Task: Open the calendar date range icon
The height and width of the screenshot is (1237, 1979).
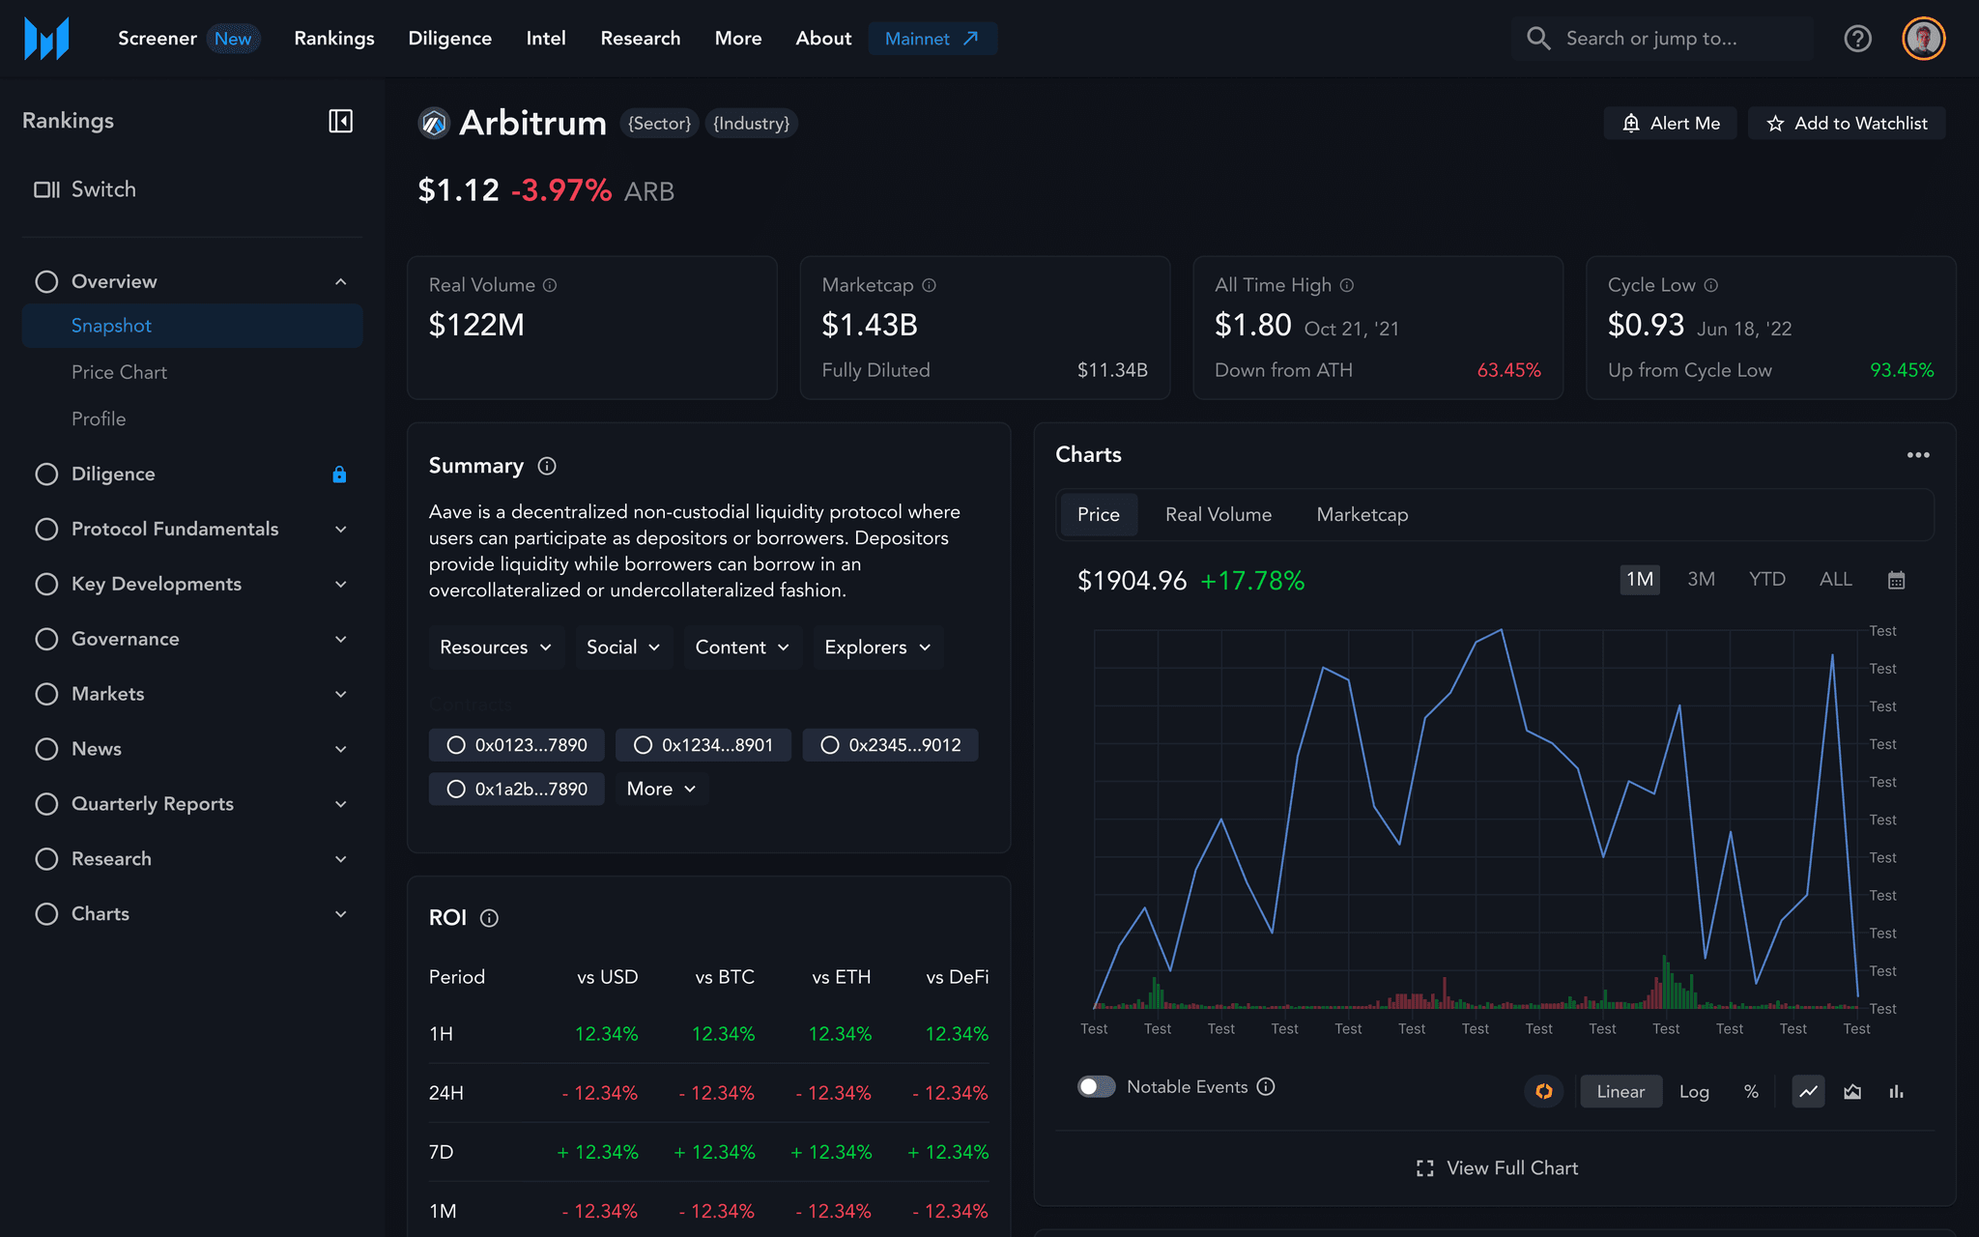Action: (1896, 580)
